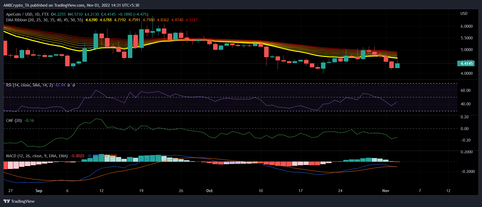This screenshot has height=207, width=482.
Task: Click the 5.5000 price axis label
Action: (x=467, y=38)
